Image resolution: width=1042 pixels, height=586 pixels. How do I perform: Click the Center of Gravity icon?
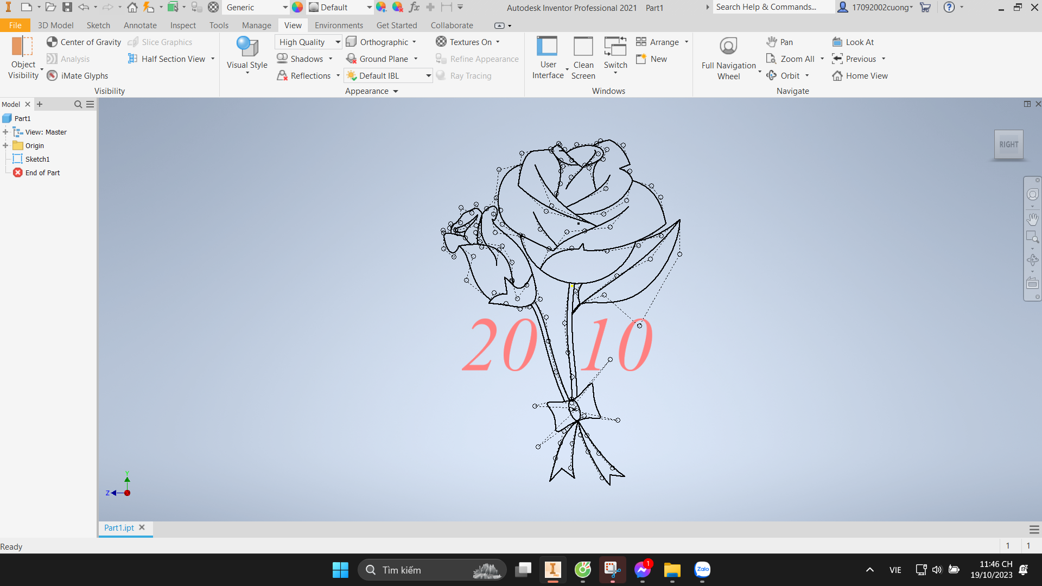point(52,42)
